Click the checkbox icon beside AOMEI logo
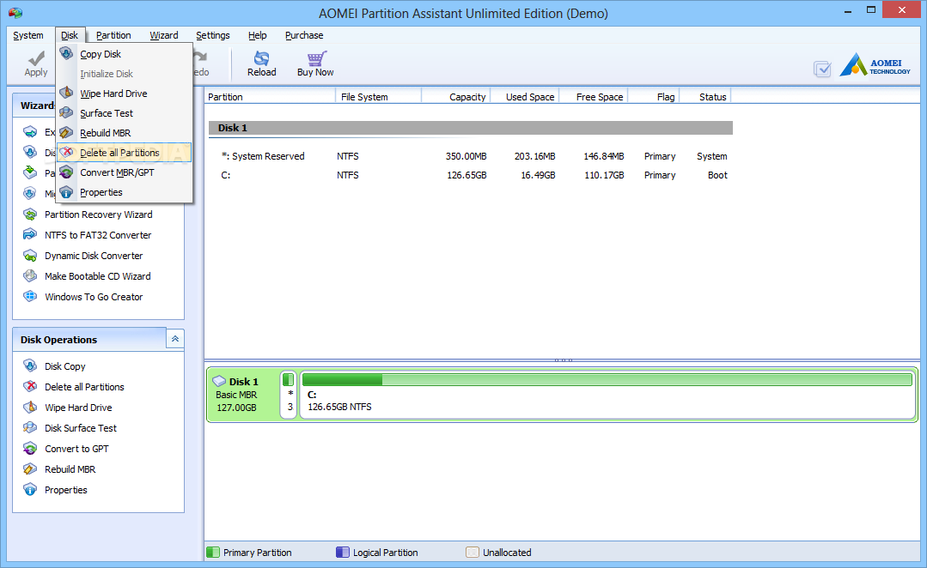The image size is (927, 568). 822,69
